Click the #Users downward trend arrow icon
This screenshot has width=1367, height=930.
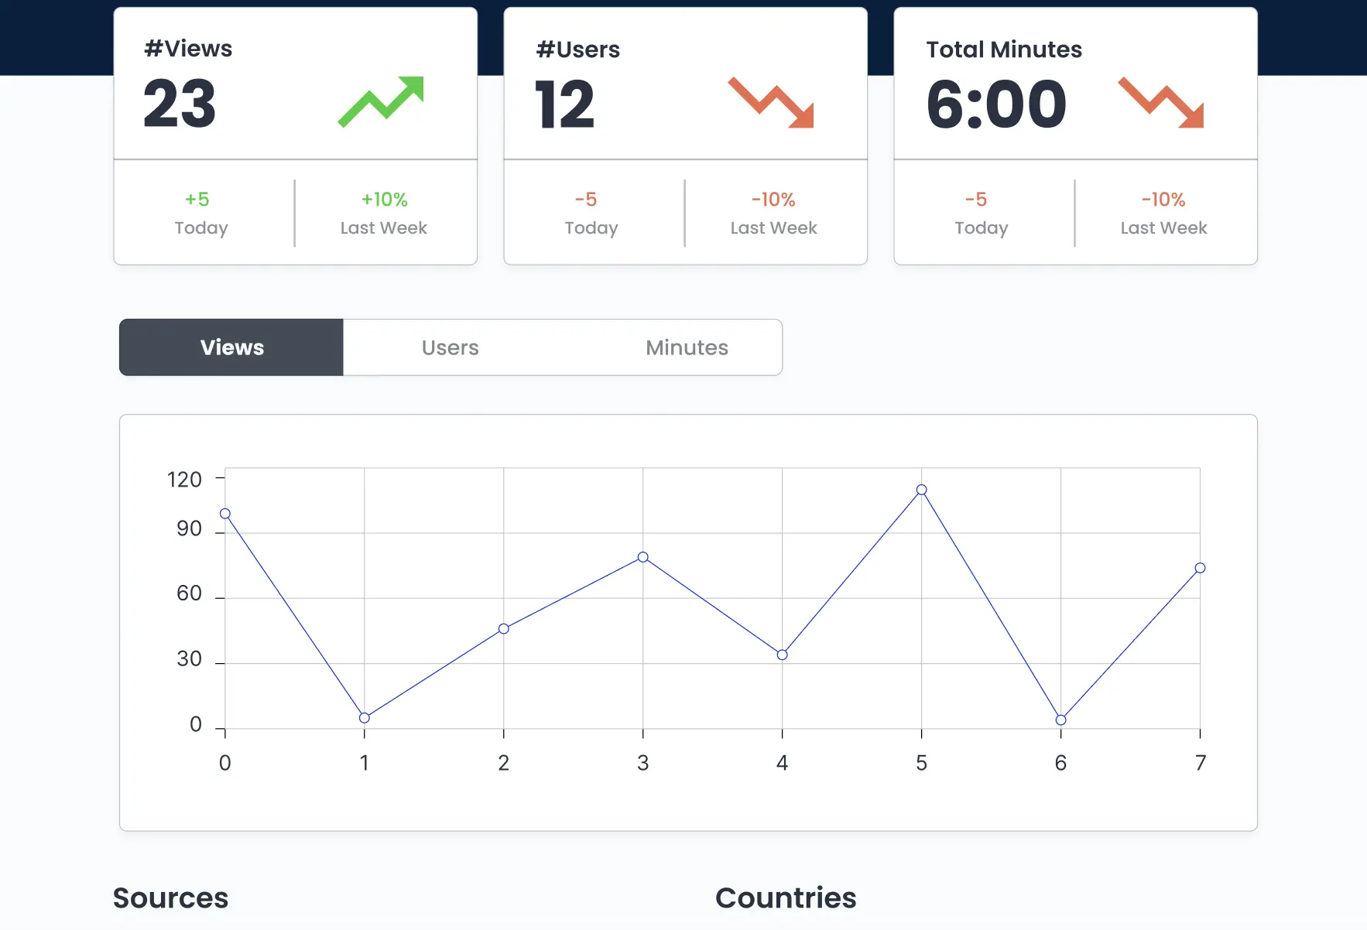click(x=771, y=102)
